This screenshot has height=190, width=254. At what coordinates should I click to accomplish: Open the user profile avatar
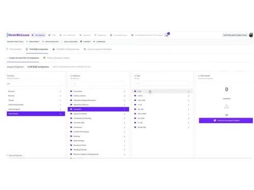tap(251, 35)
